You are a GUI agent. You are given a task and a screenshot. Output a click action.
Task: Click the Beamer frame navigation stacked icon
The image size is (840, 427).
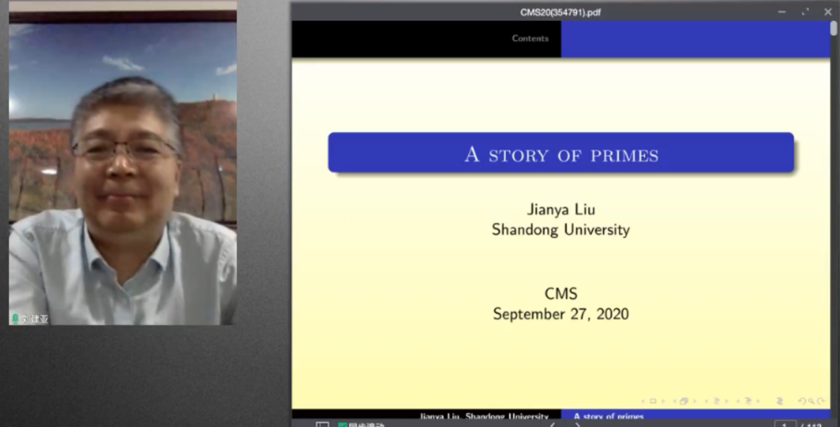pos(684,401)
